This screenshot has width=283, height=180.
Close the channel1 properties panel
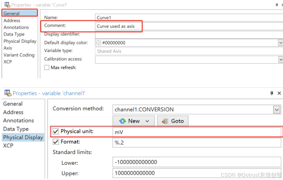pos(279,93)
